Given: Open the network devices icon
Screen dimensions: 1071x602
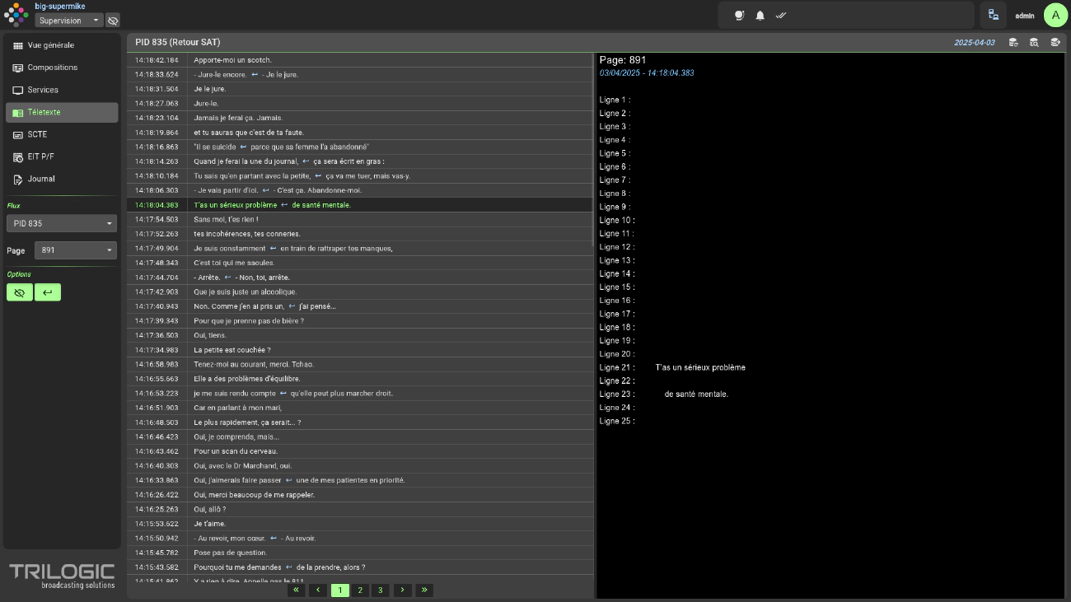Looking at the screenshot, I should tap(994, 15).
